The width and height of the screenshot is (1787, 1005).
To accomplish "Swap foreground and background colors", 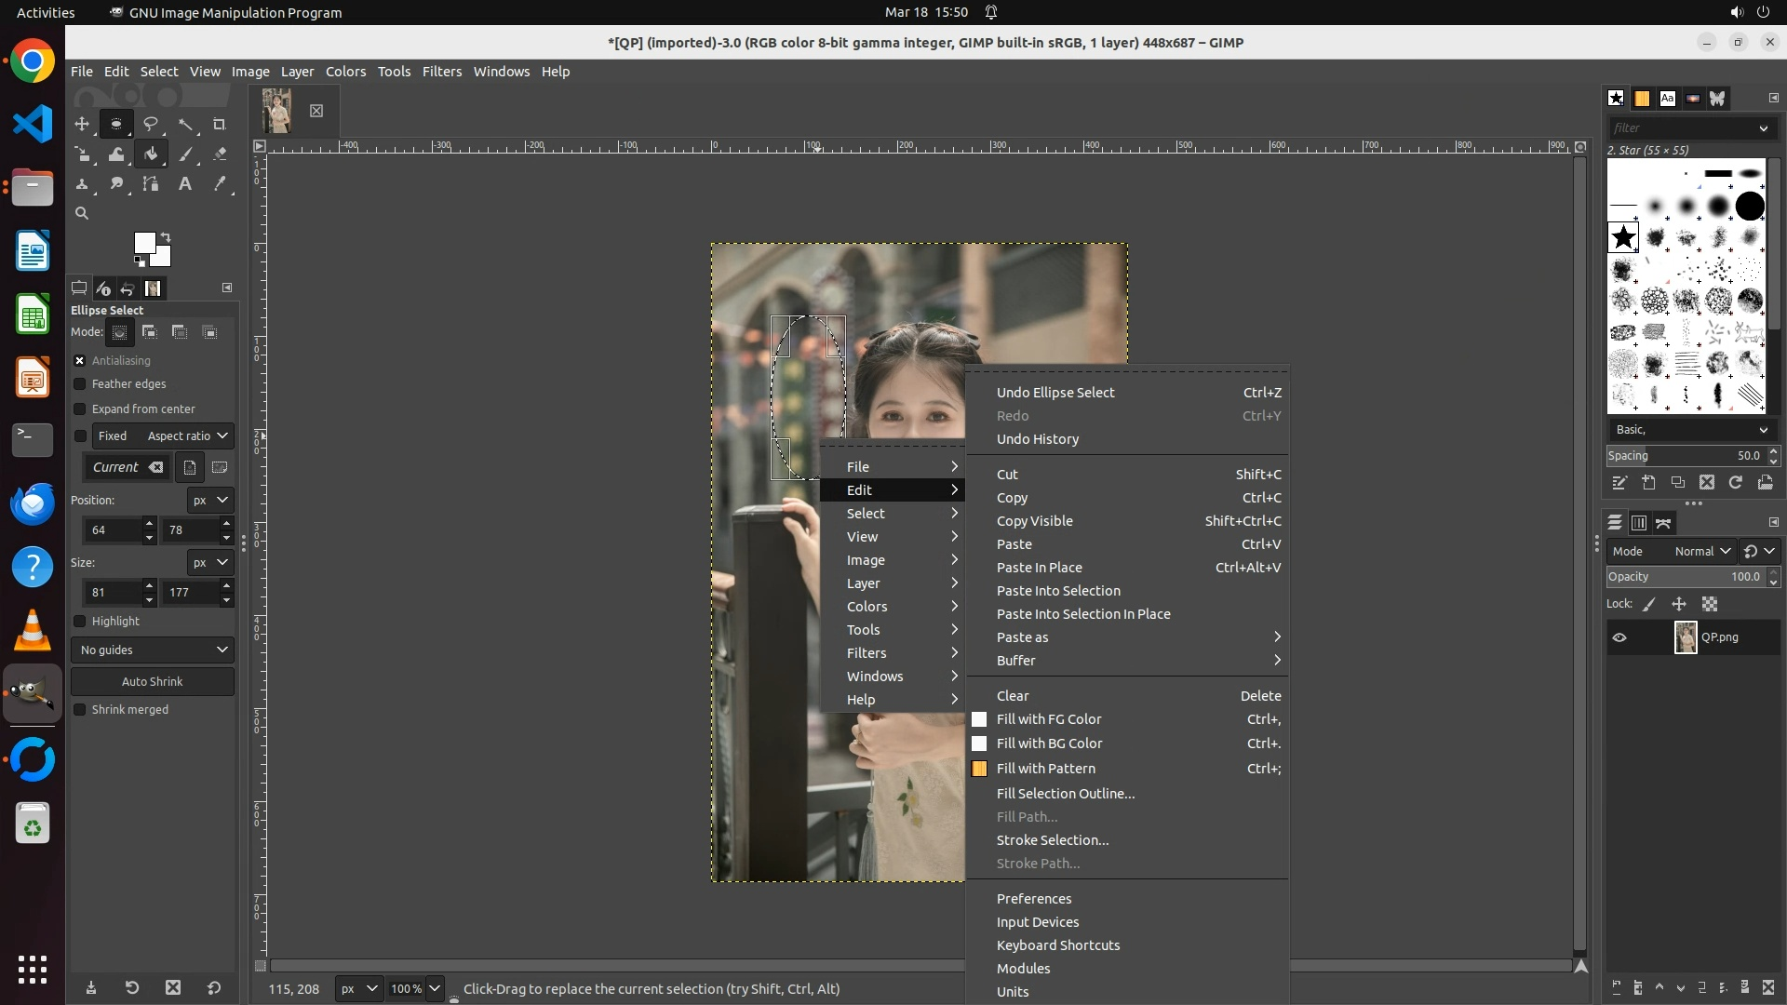I will [166, 236].
